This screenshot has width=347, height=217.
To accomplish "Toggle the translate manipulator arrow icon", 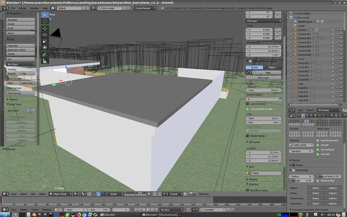I will tap(98, 194).
